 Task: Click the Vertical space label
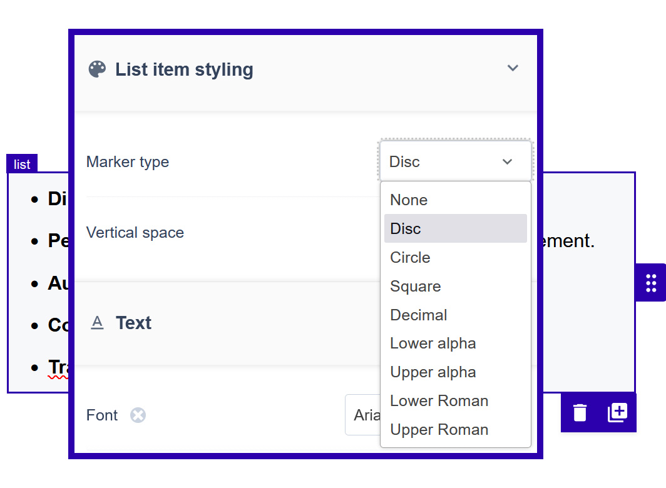coord(135,233)
